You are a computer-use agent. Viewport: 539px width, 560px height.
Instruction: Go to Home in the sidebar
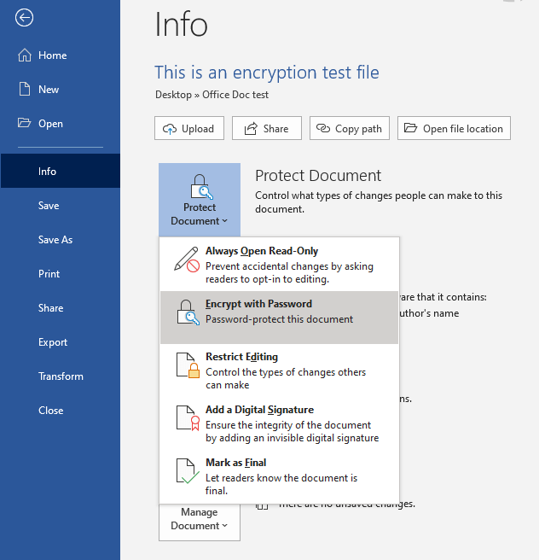[x=61, y=55]
